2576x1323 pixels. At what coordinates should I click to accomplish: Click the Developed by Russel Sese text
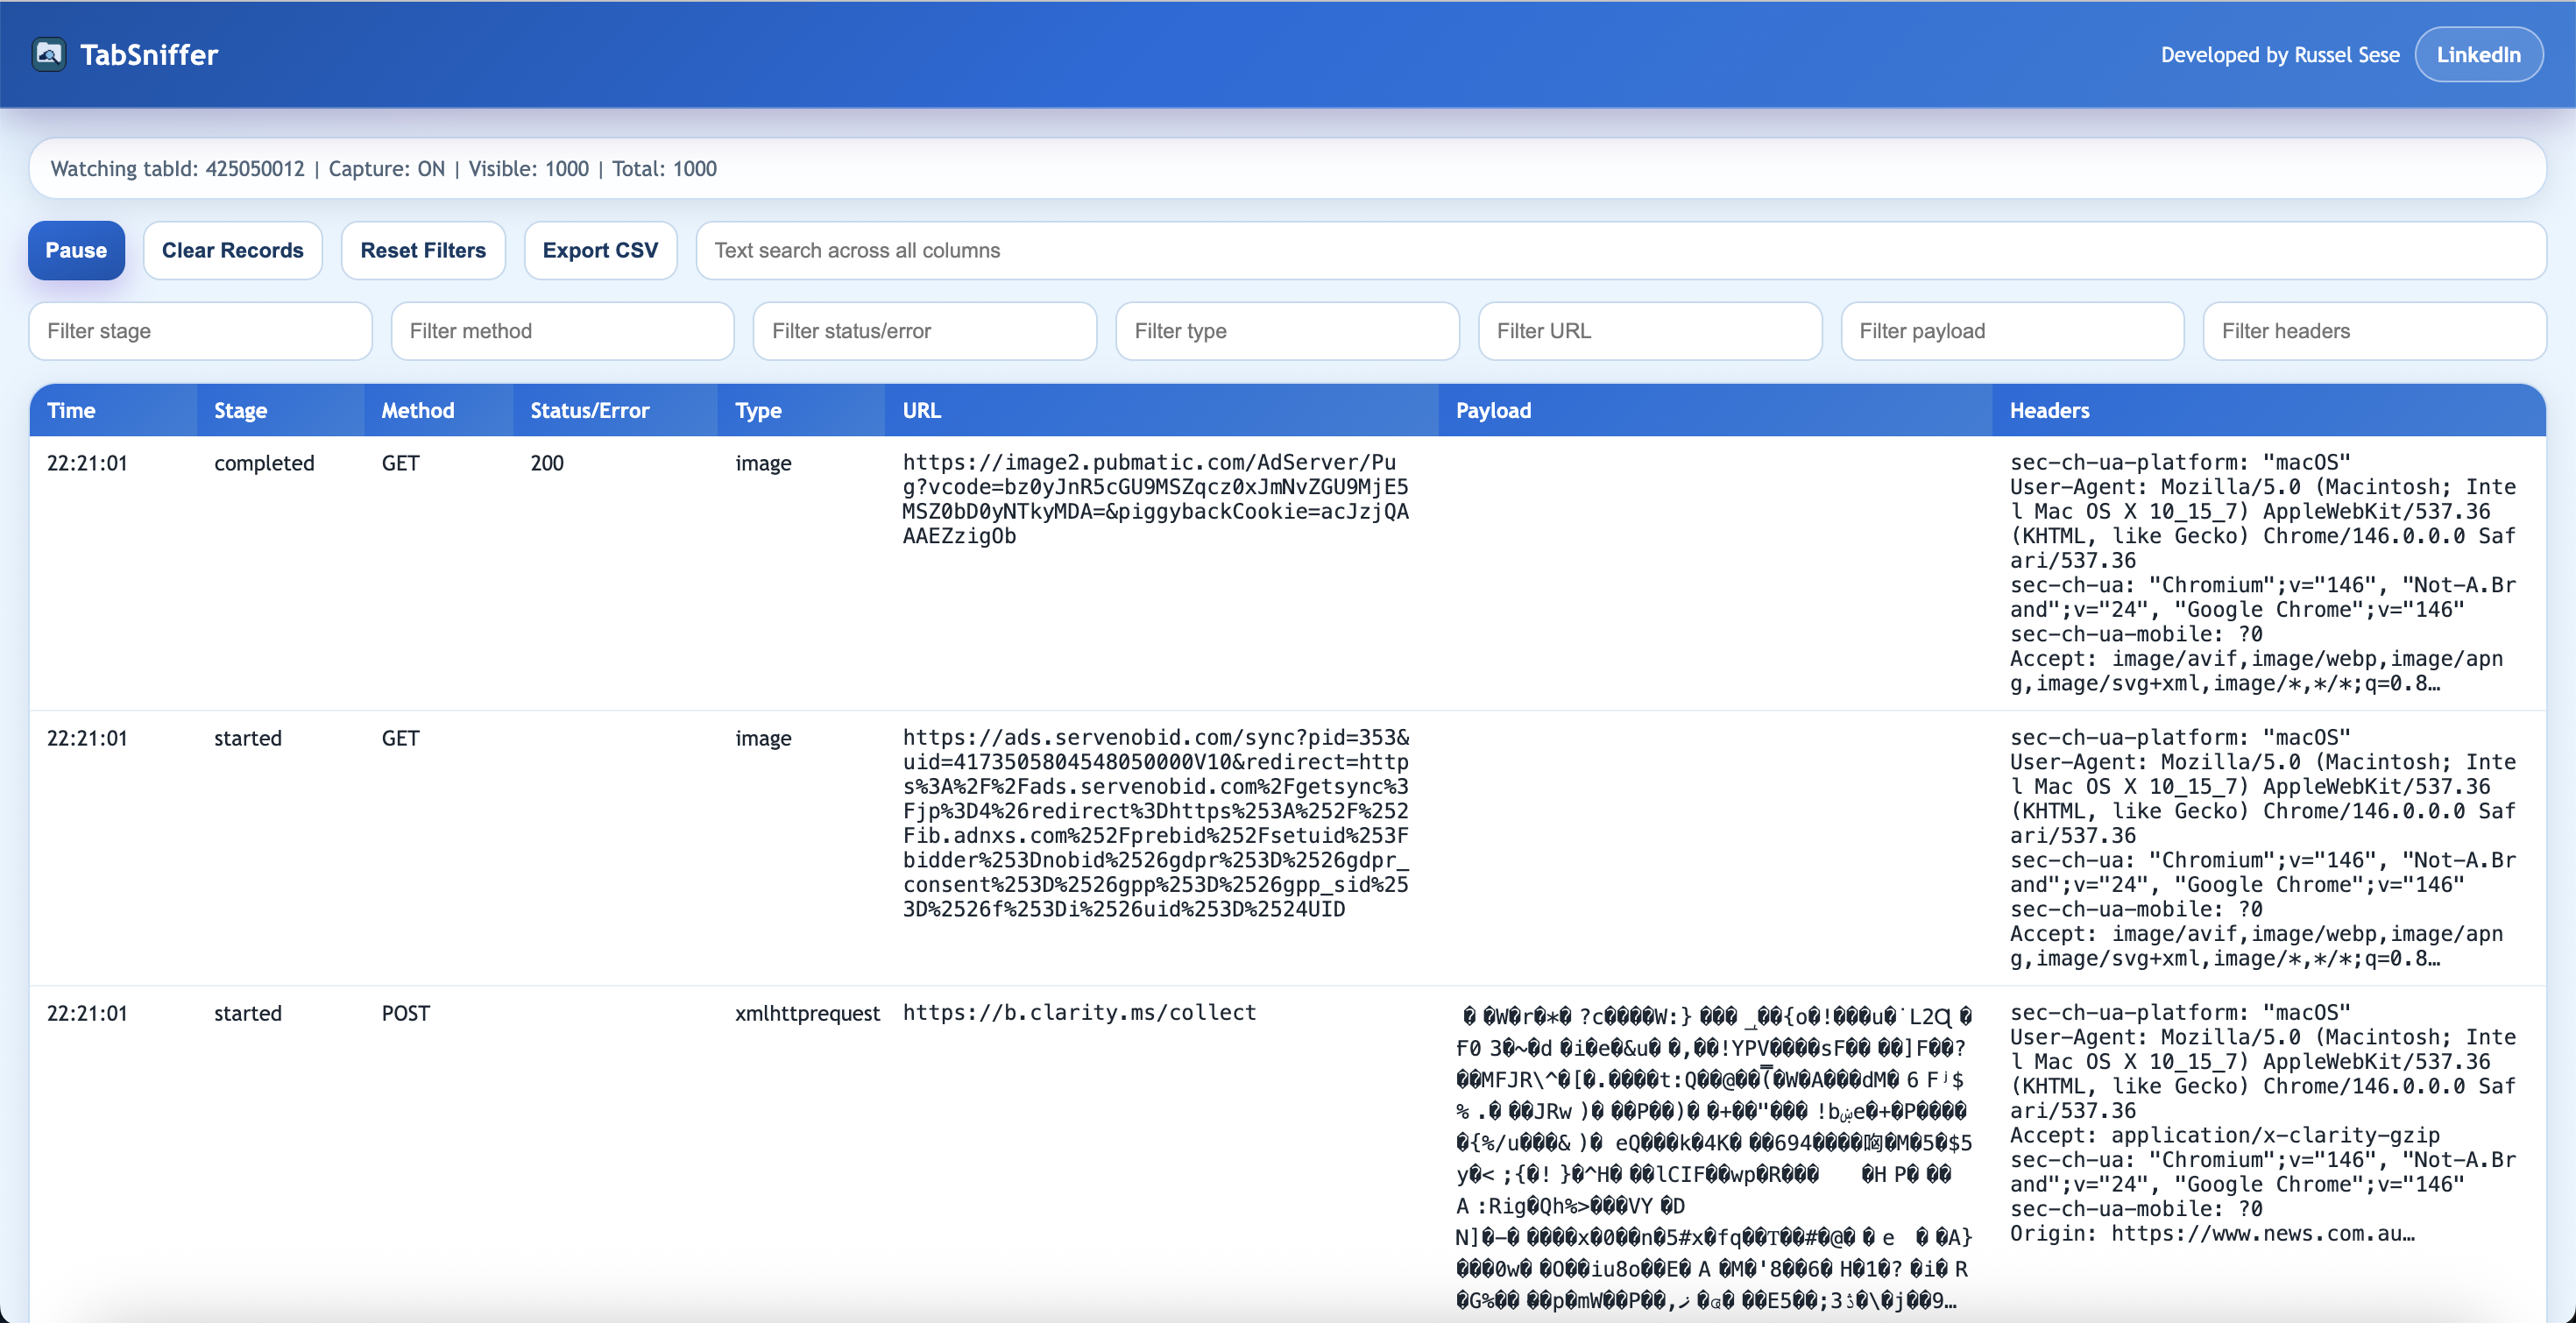(2280, 55)
